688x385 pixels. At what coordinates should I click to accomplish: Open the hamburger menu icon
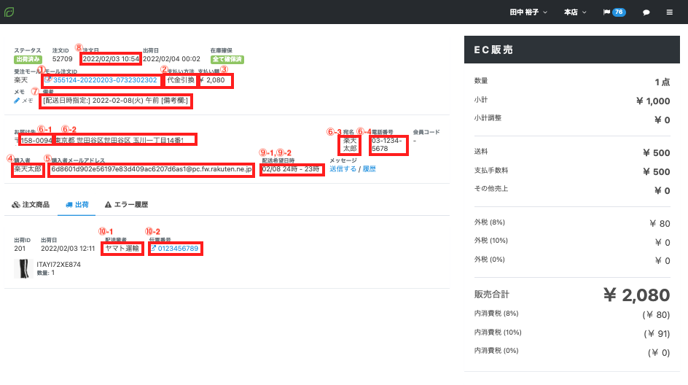tap(669, 12)
